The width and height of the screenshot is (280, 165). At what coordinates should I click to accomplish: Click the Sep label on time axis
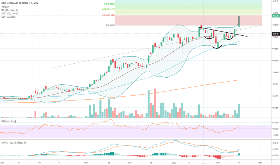pyautogui.click(x=2, y=163)
